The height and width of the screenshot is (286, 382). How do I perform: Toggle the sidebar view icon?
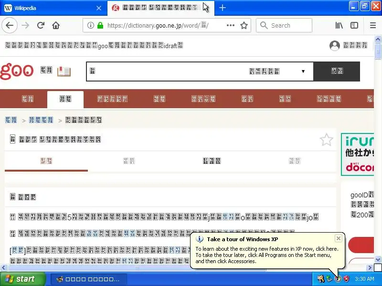pos(354,25)
